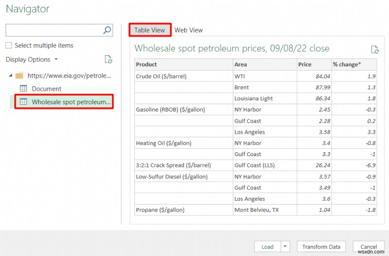
Task: Click the Document table icon
Action: click(x=23, y=88)
